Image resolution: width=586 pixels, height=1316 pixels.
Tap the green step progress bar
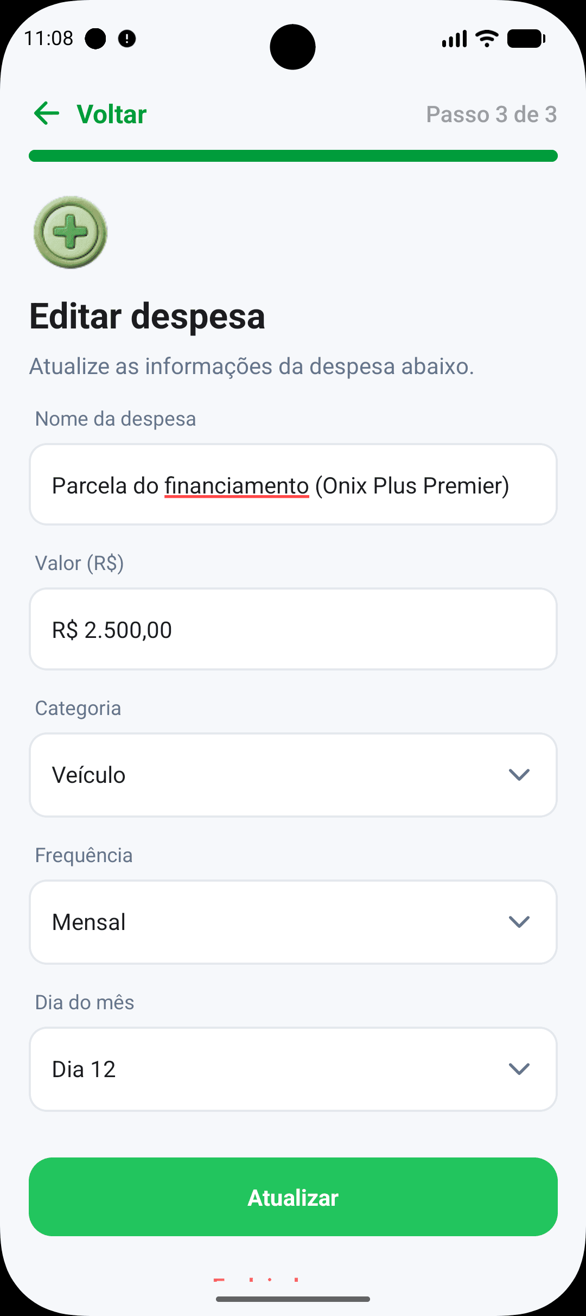pyautogui.click(x=293, y=156)
